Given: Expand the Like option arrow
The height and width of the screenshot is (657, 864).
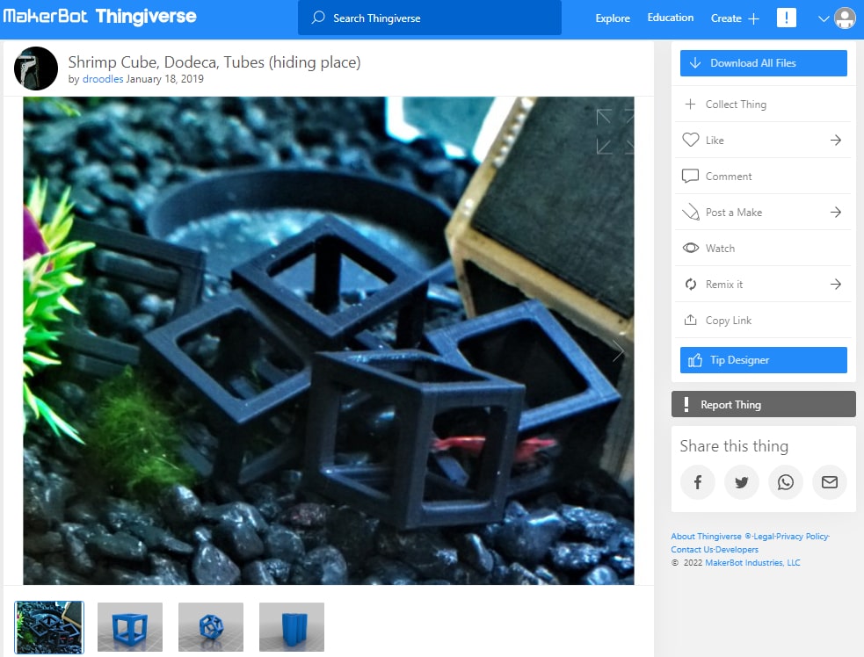Looking at the screenshot, I should 835,140.
